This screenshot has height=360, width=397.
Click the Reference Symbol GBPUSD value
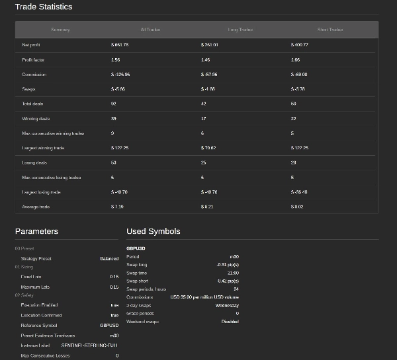pos(109,326)
